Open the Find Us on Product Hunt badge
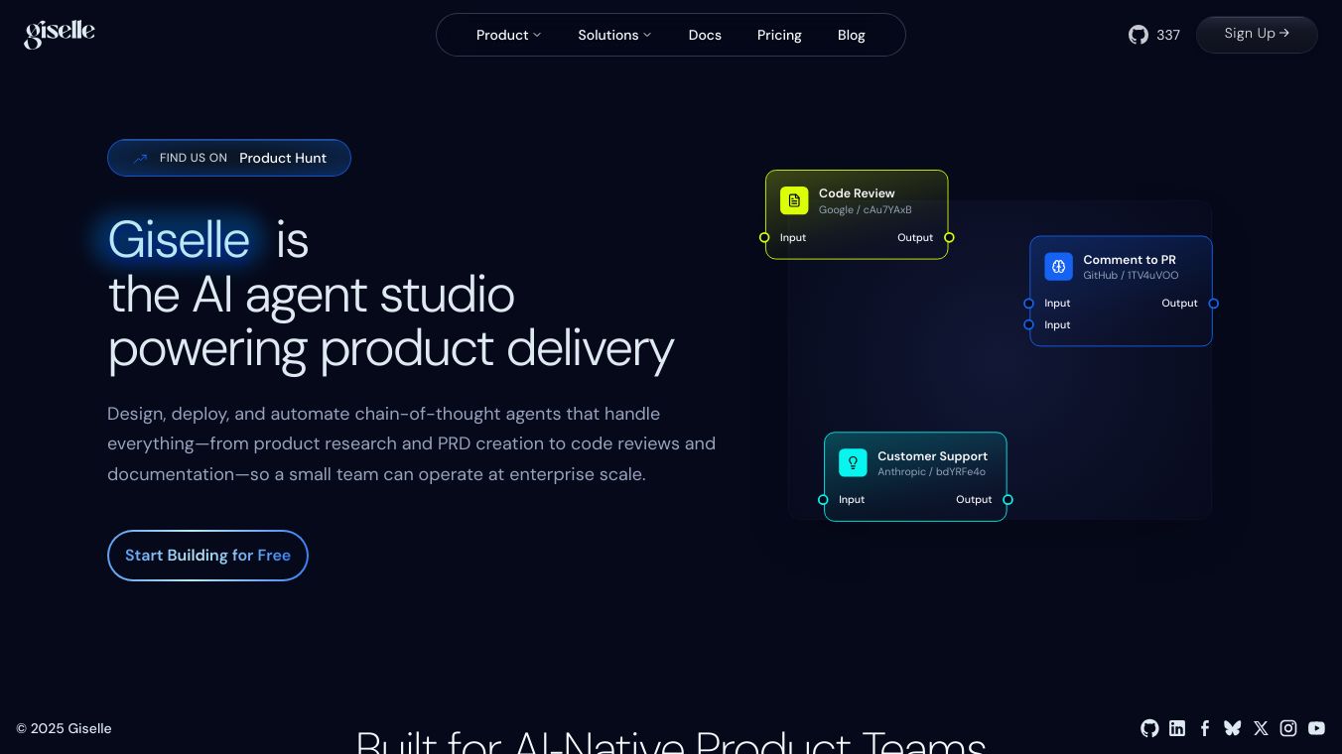Screen dimensions: 1342x754 tap(229, 158)
